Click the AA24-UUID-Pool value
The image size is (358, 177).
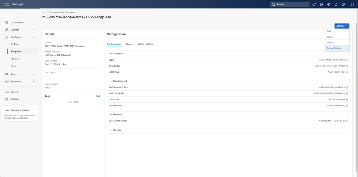tap(336, 72)
